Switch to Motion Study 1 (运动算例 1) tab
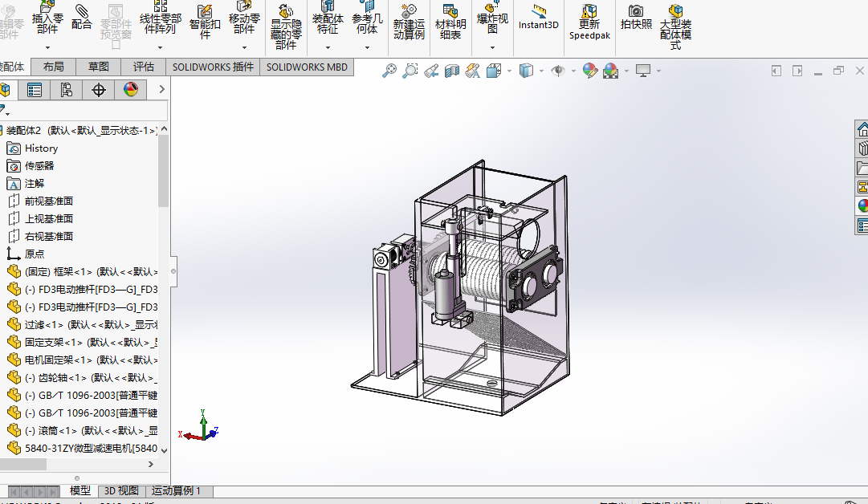 (176, 490)
